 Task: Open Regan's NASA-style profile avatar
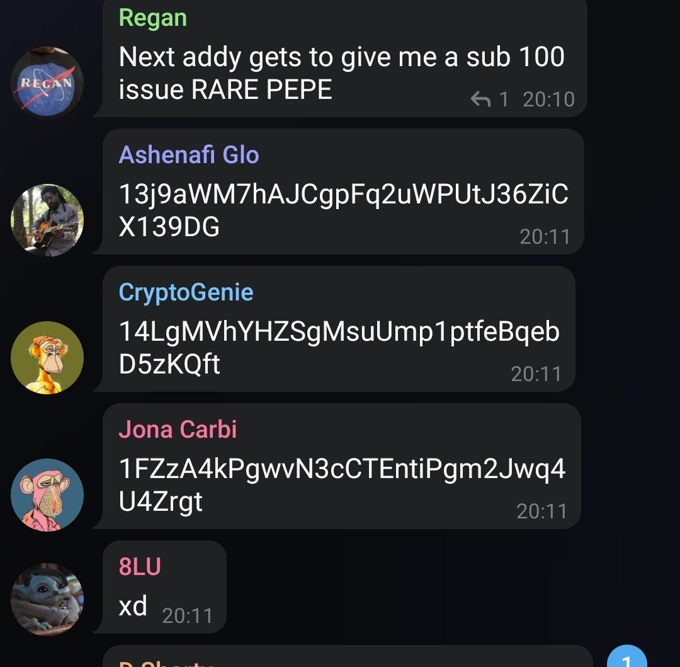tap(47, 83)
